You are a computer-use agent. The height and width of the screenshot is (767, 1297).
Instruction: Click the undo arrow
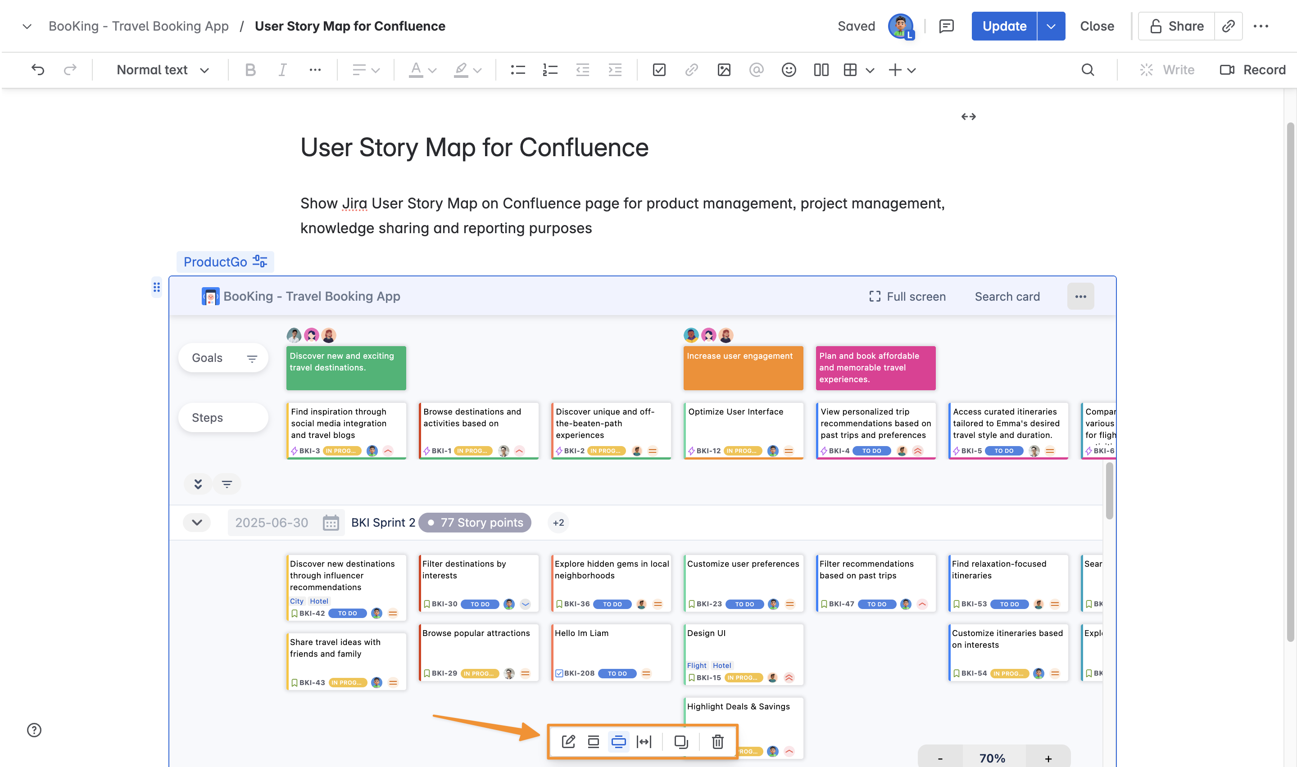[38, 70]
